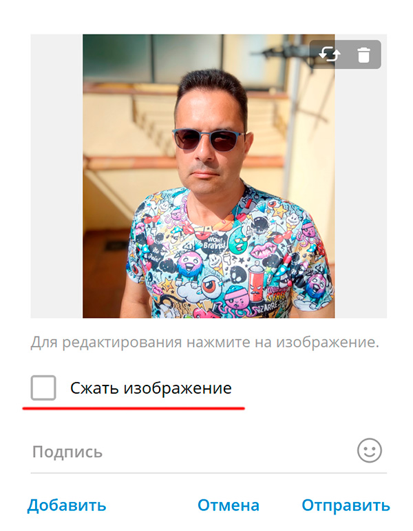Viewport: 413px width, 531px height.
Task: Click the man's sunglasses in the preview
Action: pyautogui.click(x=209, y=139)
